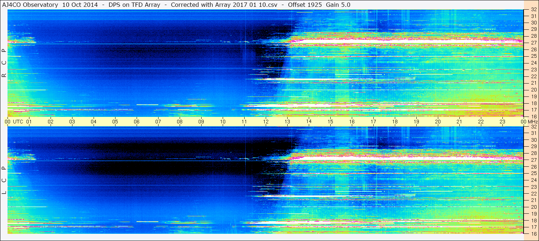The width and height of the screenshot is (539, 241).
Task: Click "DPS on TFD Array" title text
Action: (134, 5)
